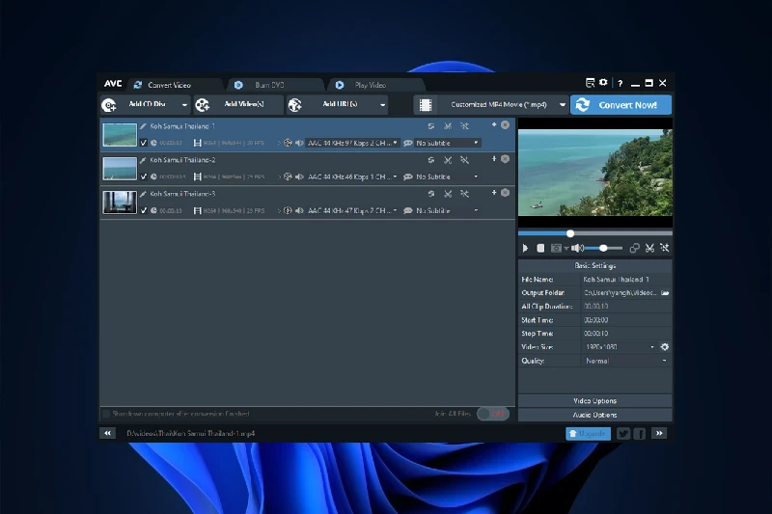772x514 pixels.
Task: Toggle the Join All Files switch
Action: [493, 414]
